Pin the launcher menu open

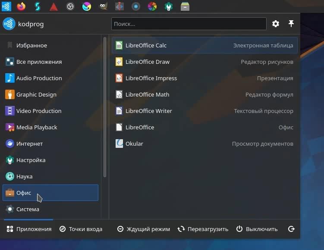tap(291, 24)
